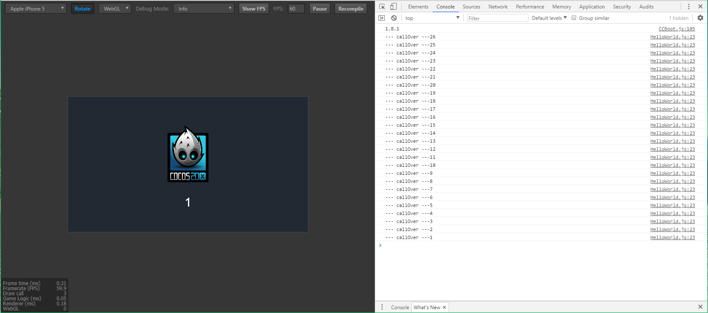Screen dimensions: 708x313
Task: Select the inspect element tool
Action: [x=382, y=7]
